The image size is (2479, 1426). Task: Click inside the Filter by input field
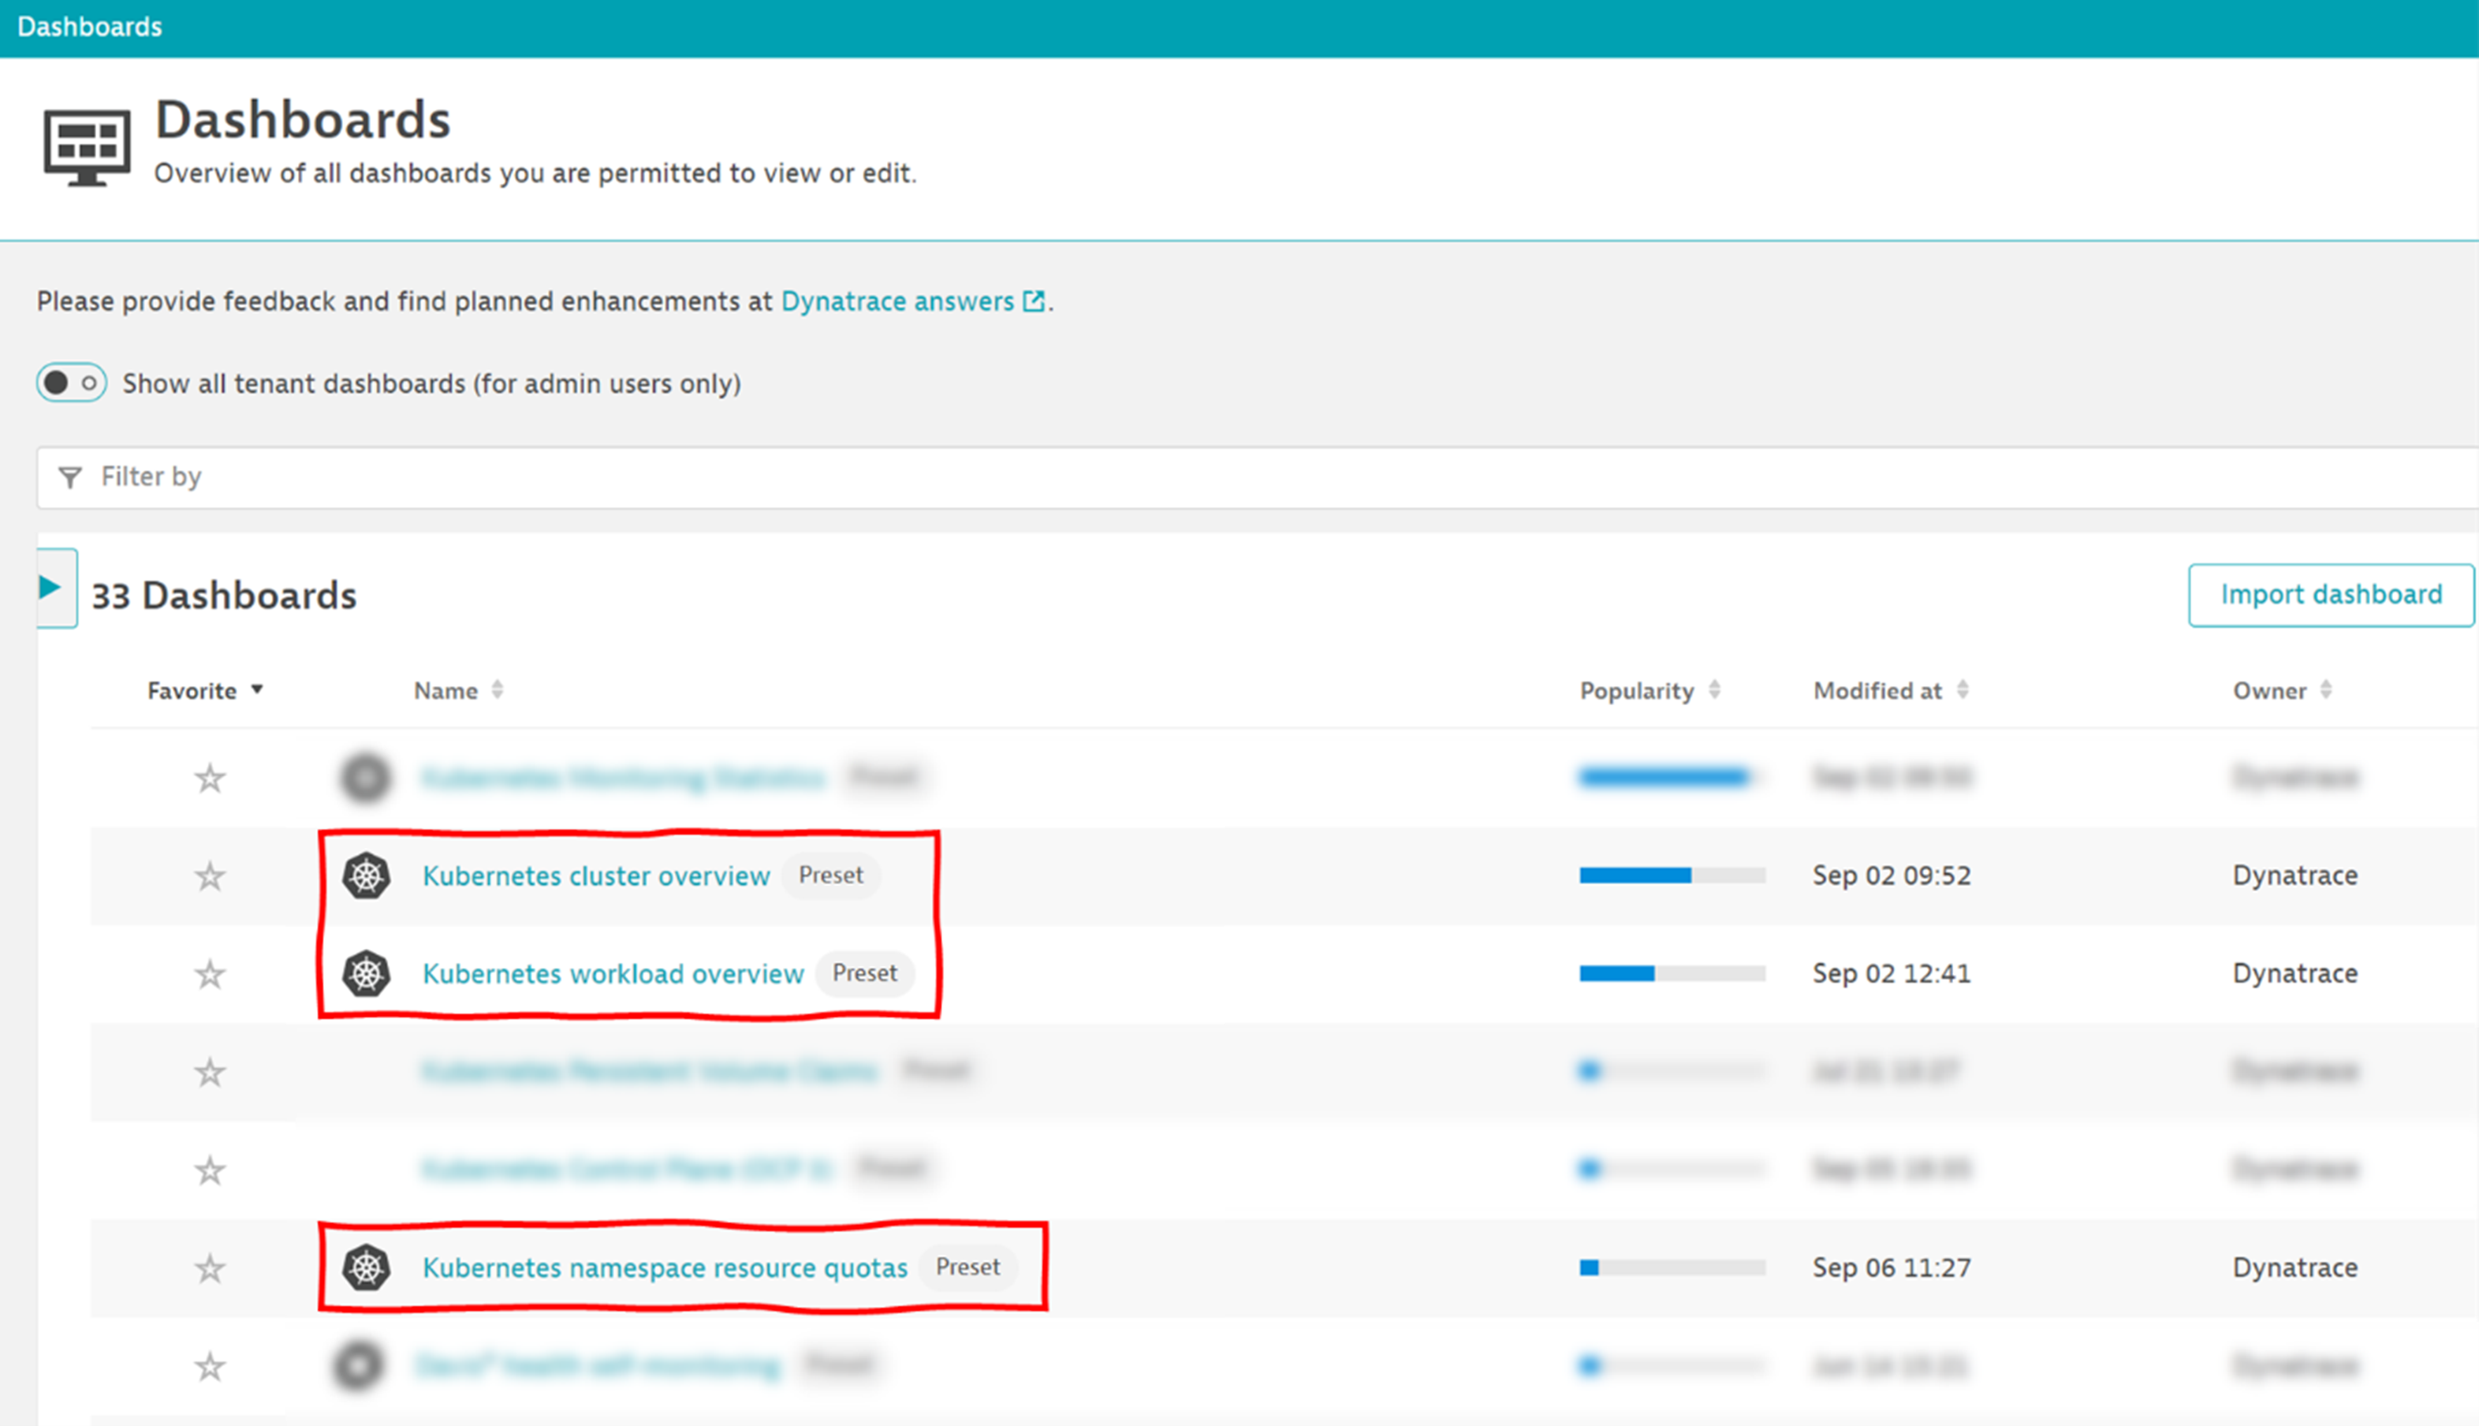[x=587, y=477]
